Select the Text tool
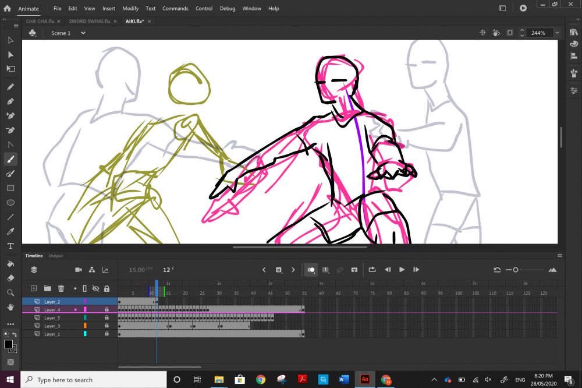 [x=10, y=246]
